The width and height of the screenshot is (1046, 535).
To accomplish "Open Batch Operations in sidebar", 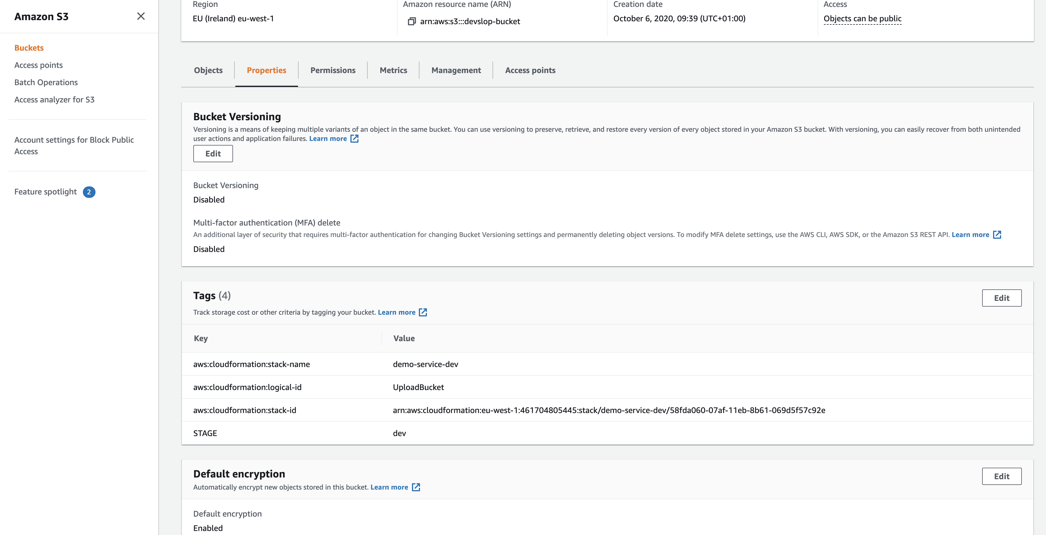I will tap(46, 82).
